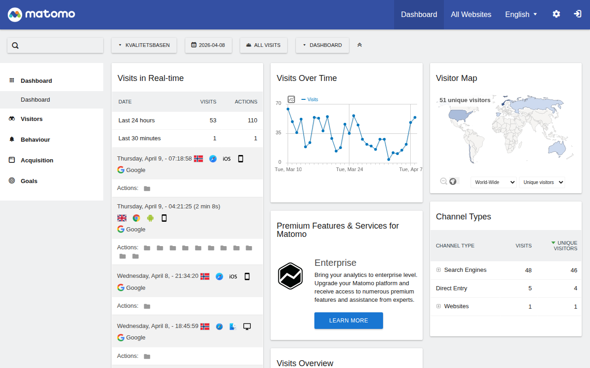Open the Unique visitors metric dropdown

pyautogui.click(x=542, y=182)
